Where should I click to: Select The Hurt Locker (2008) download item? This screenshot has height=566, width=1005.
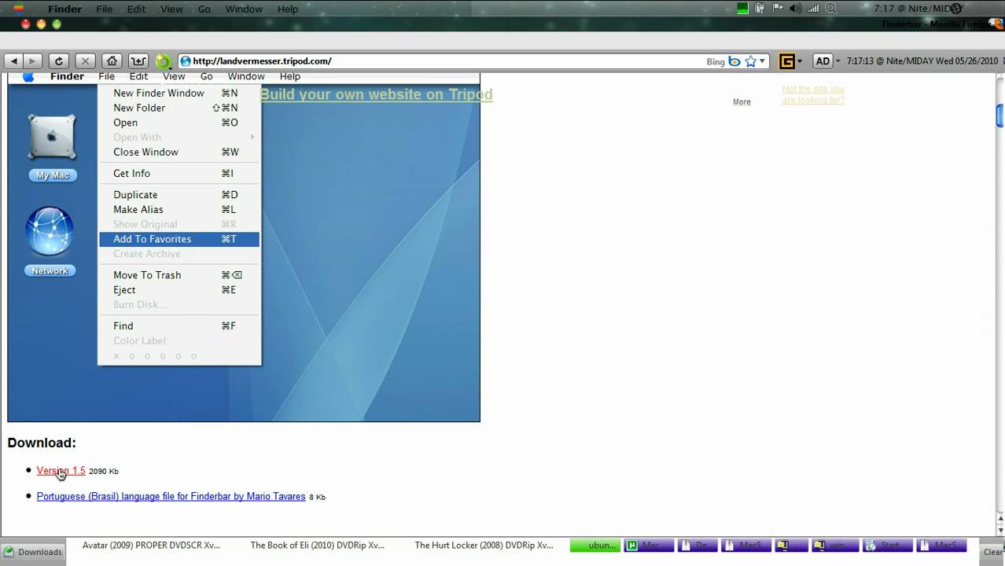pos(484,545)
